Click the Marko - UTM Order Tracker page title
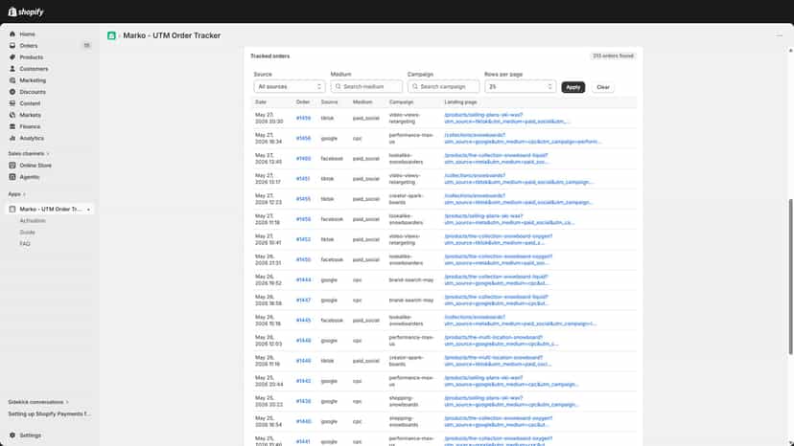 (x=172, y=35)
